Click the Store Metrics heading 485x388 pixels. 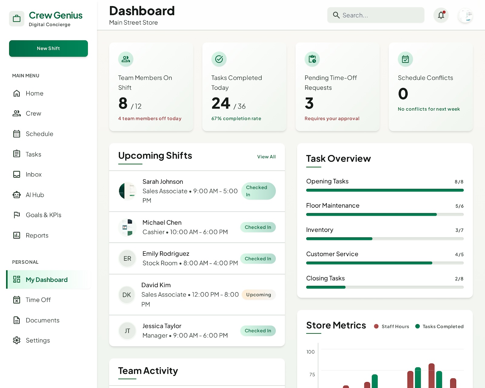[x=336, y=325]
